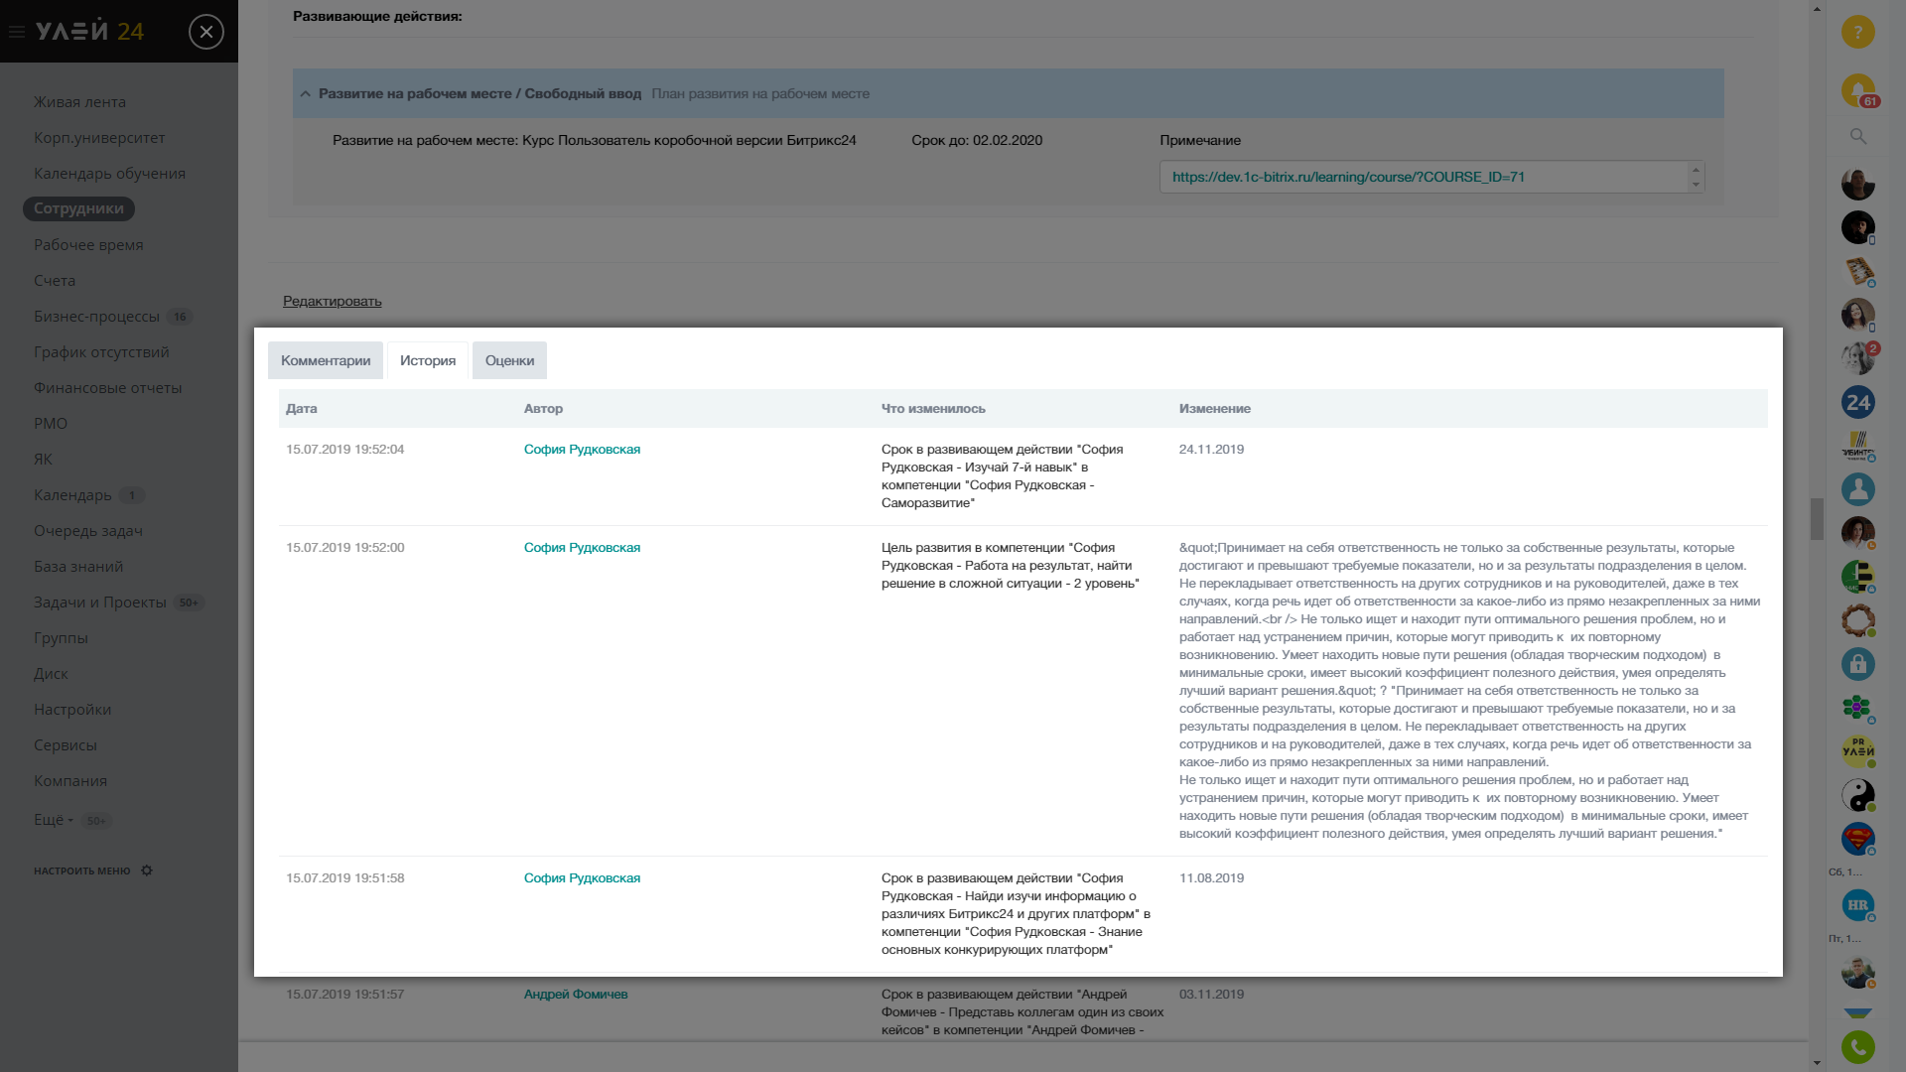Screen dimensions: 1906x1072
Task: Open the blue 24 chat icon
Action: [1857, 402]
